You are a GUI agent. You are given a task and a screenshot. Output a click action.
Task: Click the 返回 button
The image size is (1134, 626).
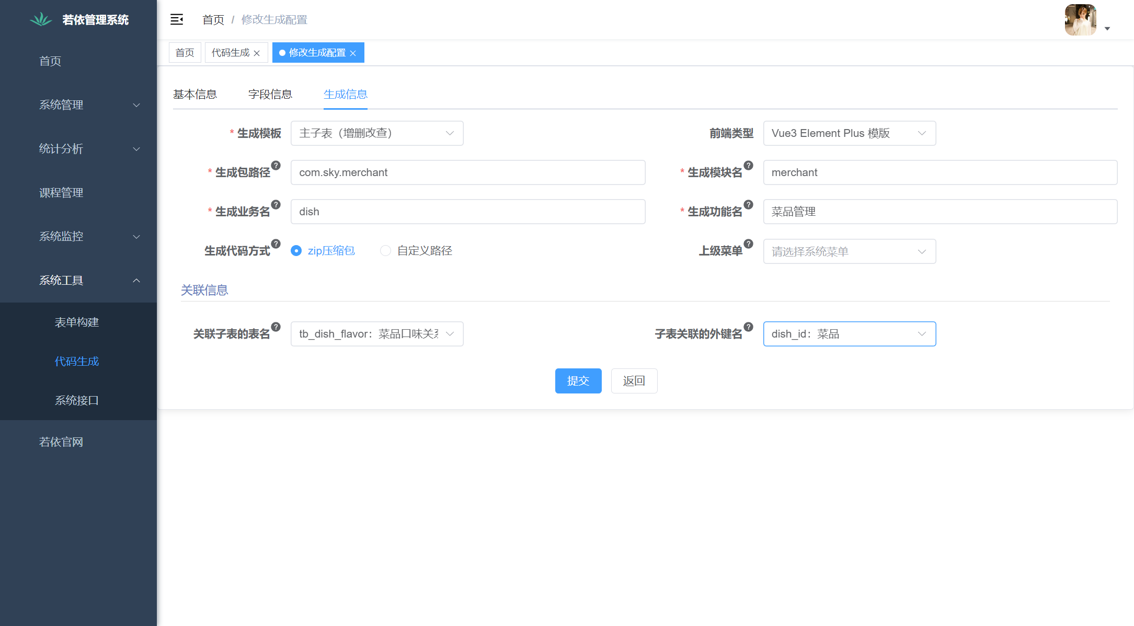634,381
